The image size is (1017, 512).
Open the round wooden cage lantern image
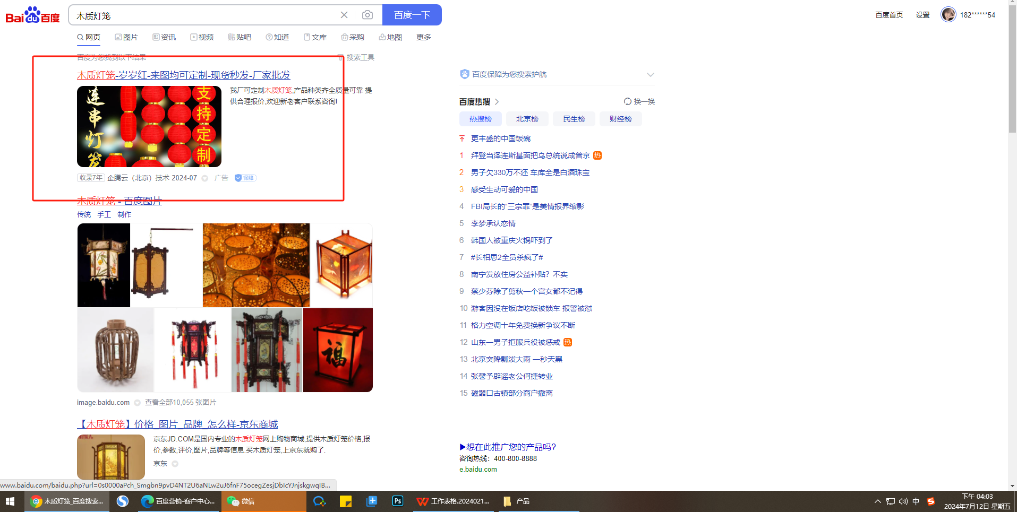pyautogui.click(x=116, y=350)
